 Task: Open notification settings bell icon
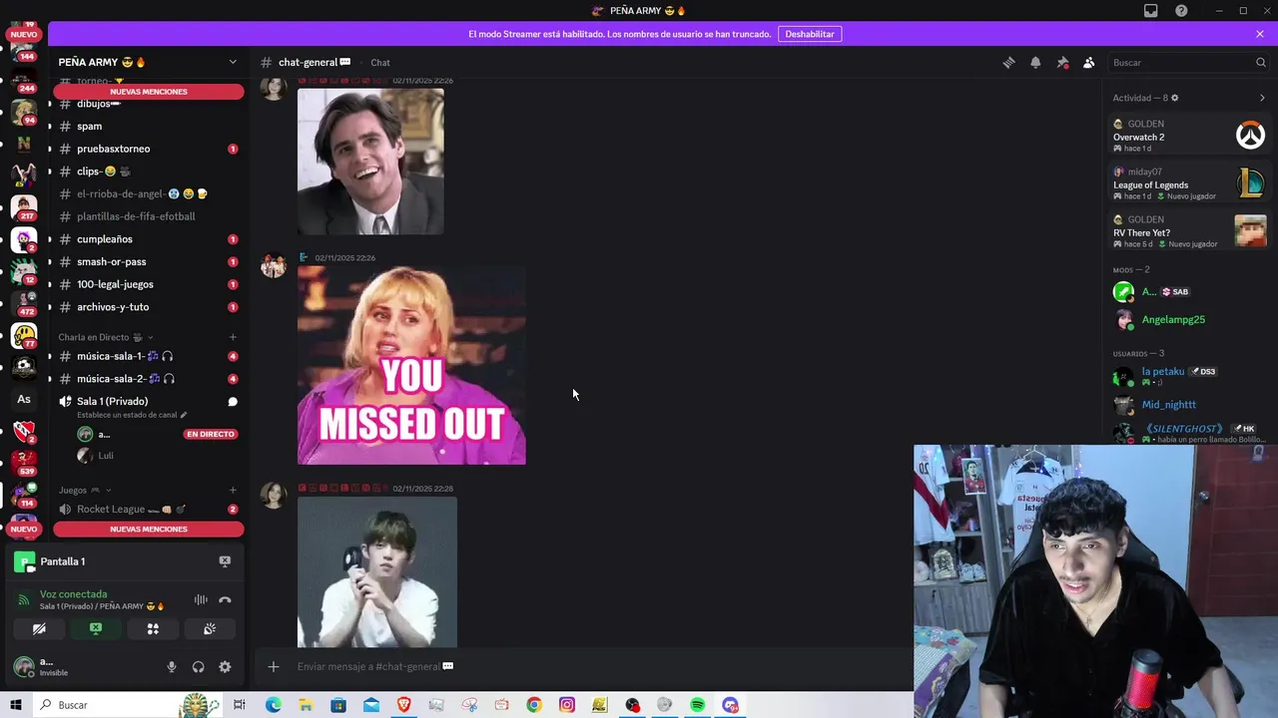(1035, 62)
